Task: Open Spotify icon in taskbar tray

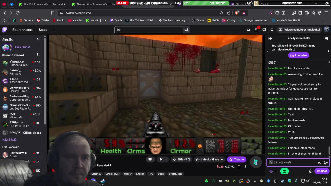Action: (206, 181)
